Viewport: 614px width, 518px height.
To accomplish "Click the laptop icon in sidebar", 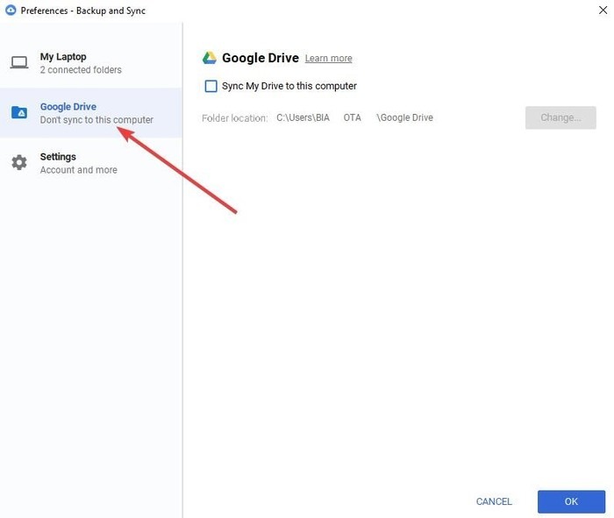I will (x=19, y=62).
